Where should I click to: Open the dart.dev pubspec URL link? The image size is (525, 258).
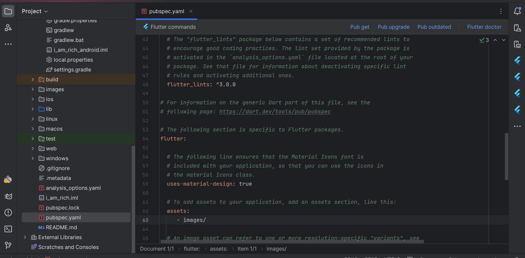(275, 112)
